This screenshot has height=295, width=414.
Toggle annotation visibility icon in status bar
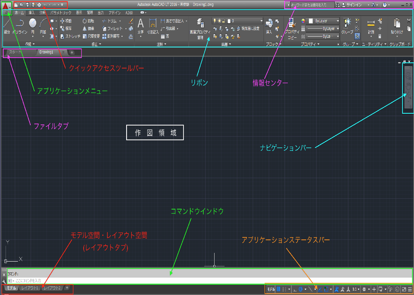pos(337,289)
